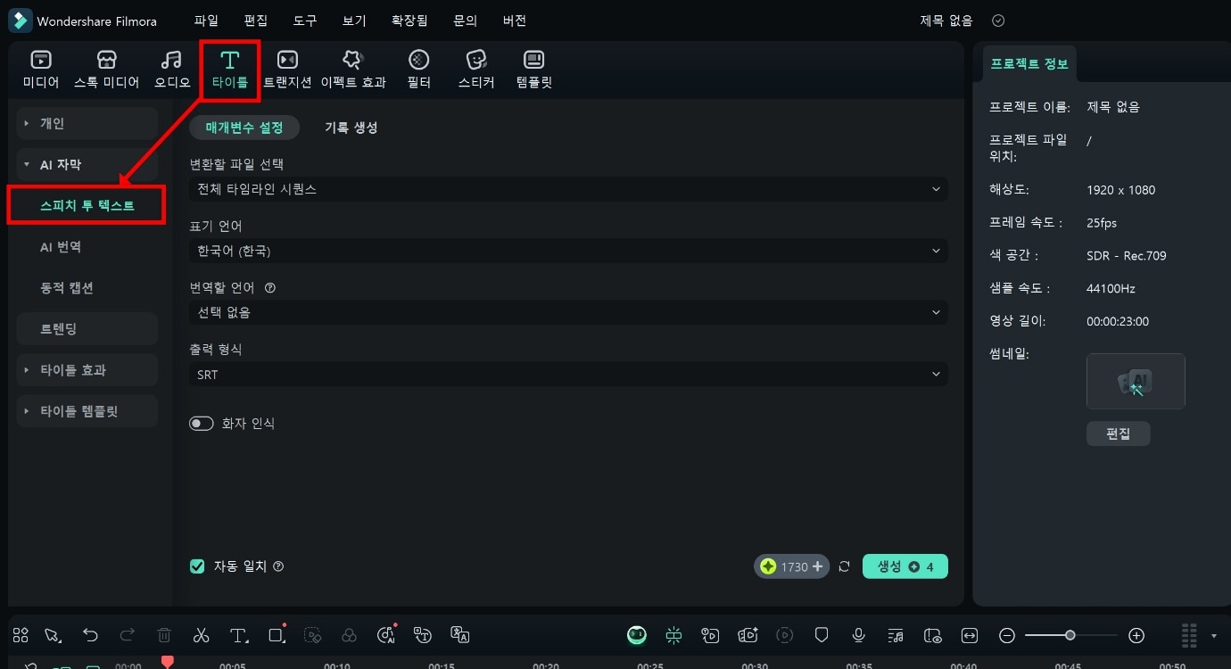
Task: Open the 변환할 파일 선택 dropdown
Action: tap(567, 189)
